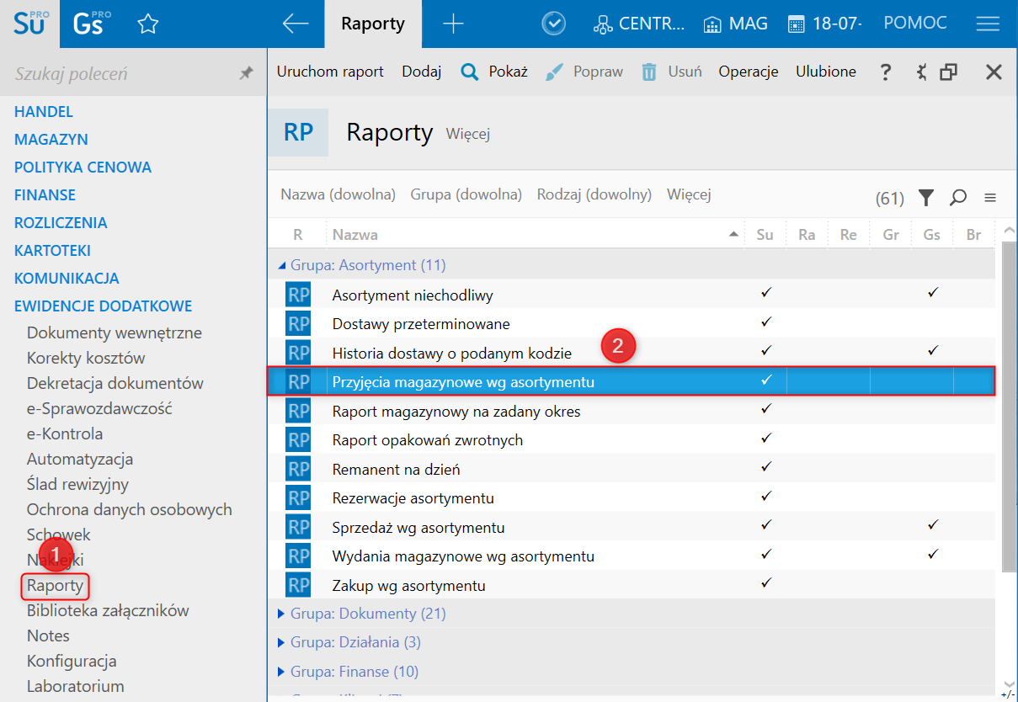
Task: Toggle Su checkmark for Dostawy przeterminowane
Action: 765,322
